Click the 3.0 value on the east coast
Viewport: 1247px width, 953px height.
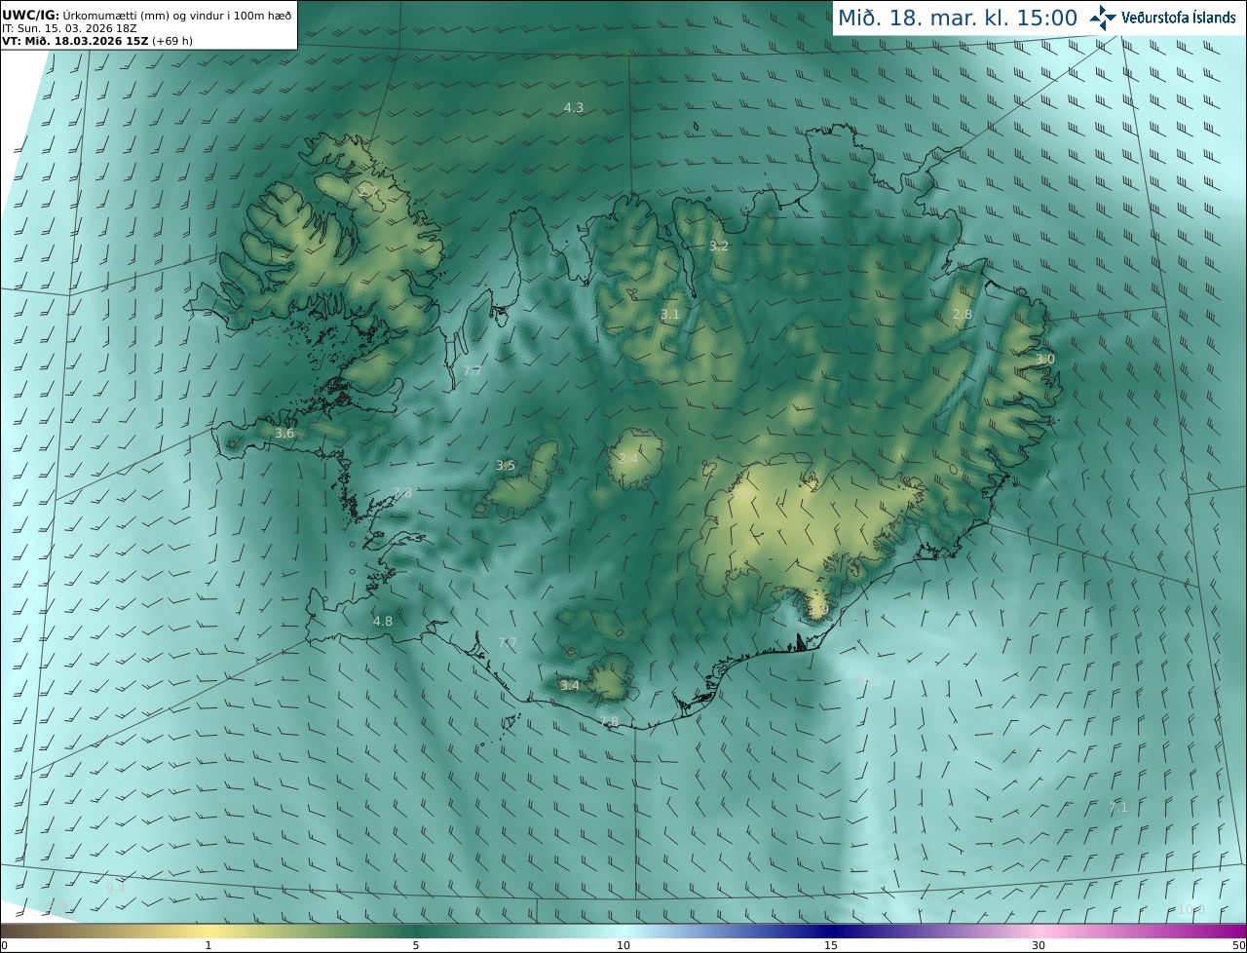pos(1045,359)
